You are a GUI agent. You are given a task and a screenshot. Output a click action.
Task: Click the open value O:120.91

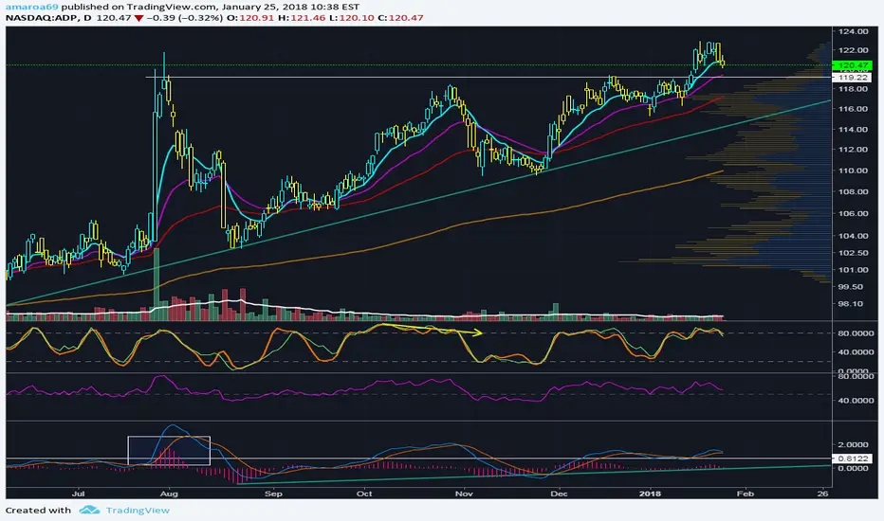250,18
